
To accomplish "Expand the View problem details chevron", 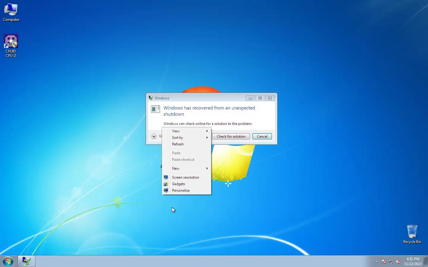I will [154, 136].
